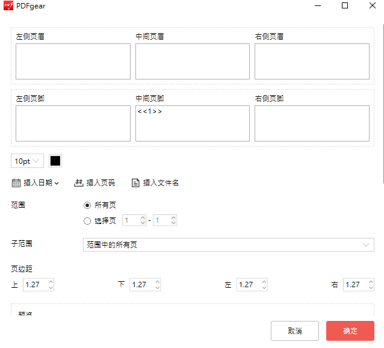Minimize the PDFgear window
This screenshot has height=348, width=384.
click(x=318, y=5)
